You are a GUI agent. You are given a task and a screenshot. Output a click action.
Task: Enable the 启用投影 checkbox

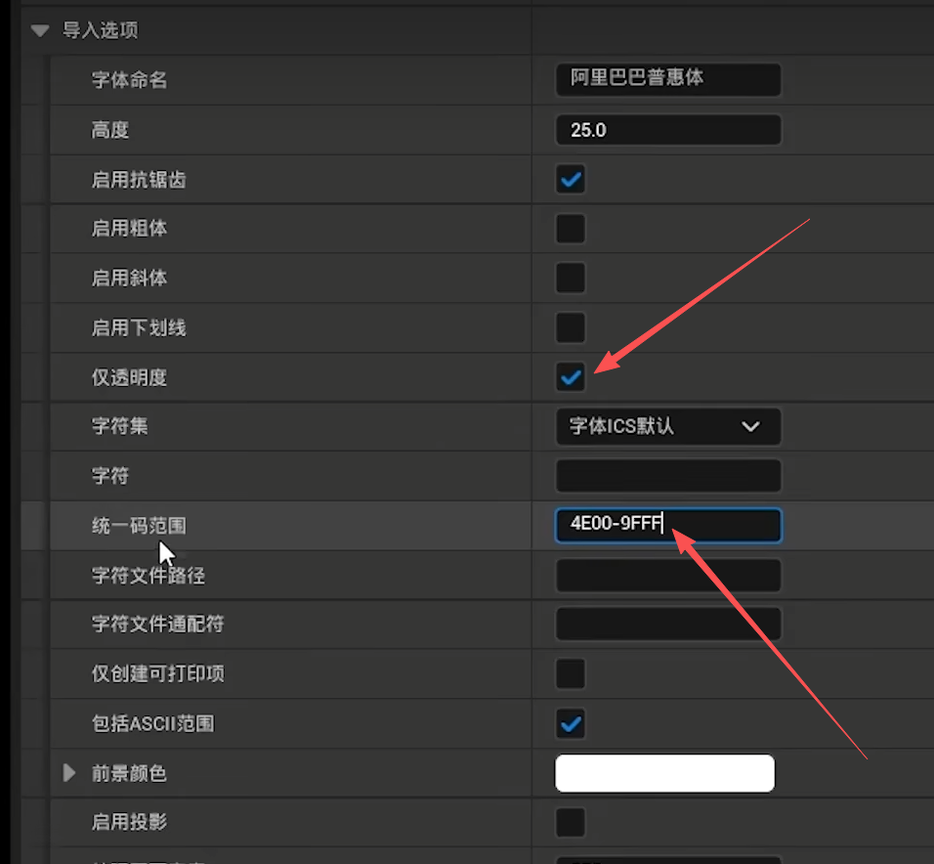click(571, 822)
